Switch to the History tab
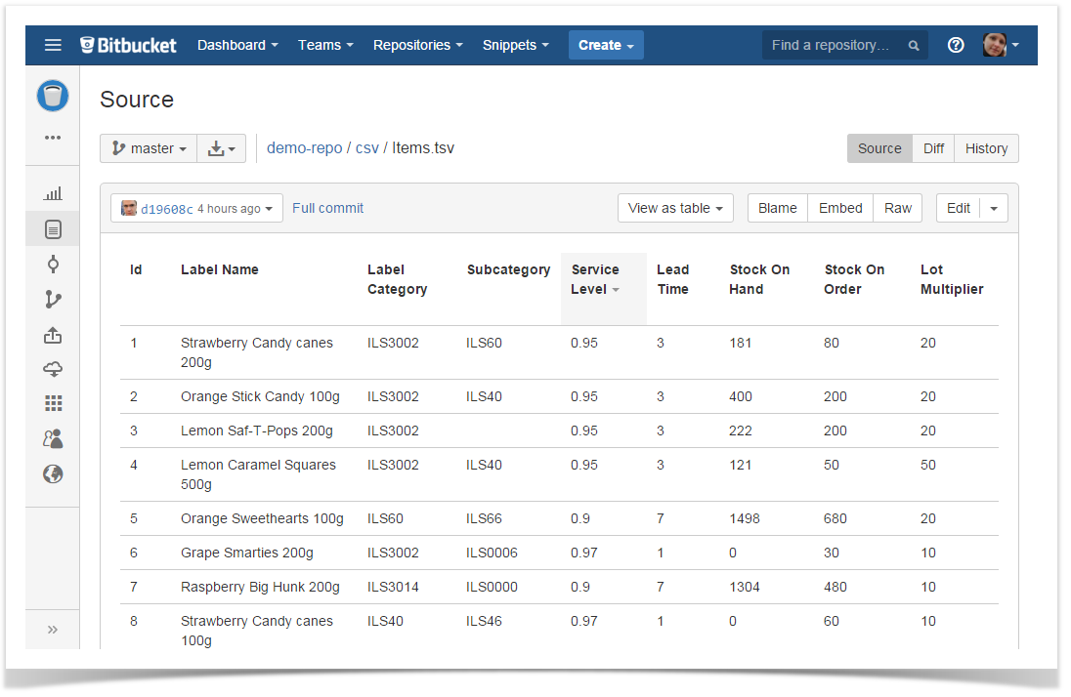The width and height of the screenshot is (1071, 697). coord(986,148)
